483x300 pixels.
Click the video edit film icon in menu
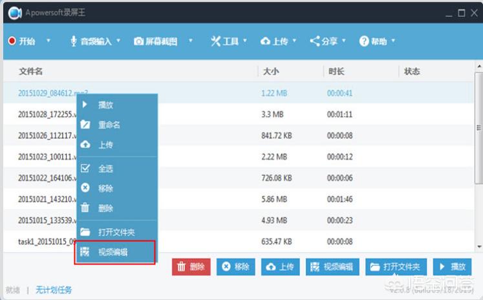[85, 252]
